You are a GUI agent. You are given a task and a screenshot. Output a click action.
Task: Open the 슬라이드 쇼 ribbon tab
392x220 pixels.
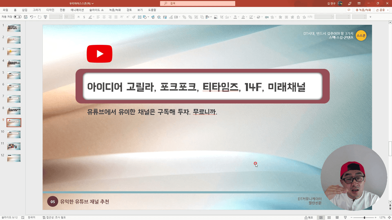pos(96,10)
